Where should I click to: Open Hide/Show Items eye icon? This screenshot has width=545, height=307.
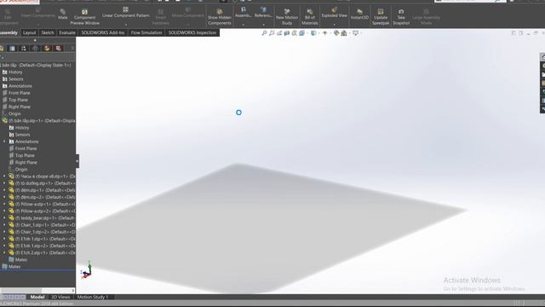(x=324, y=33)
